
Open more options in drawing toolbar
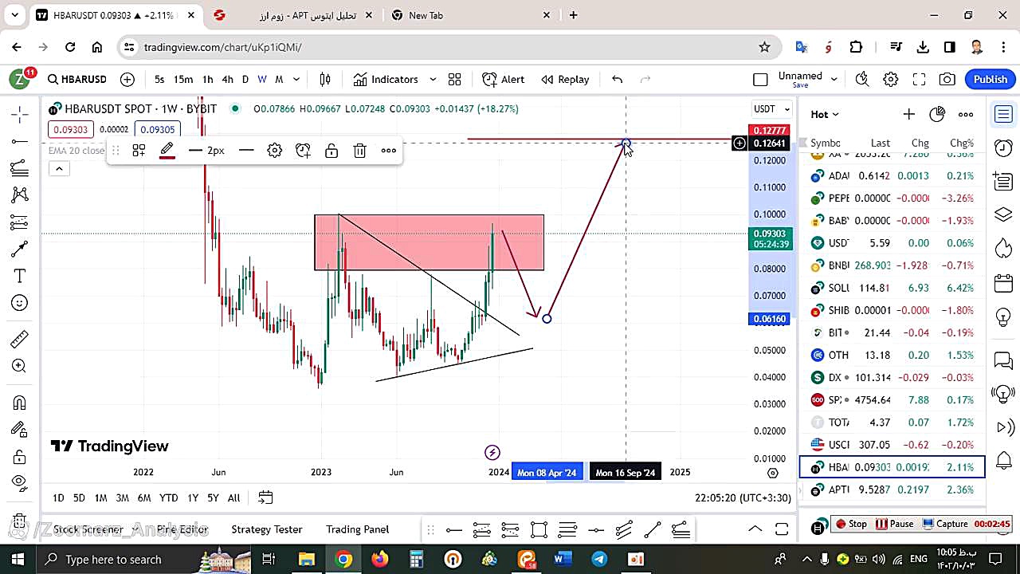coord(388,150)
